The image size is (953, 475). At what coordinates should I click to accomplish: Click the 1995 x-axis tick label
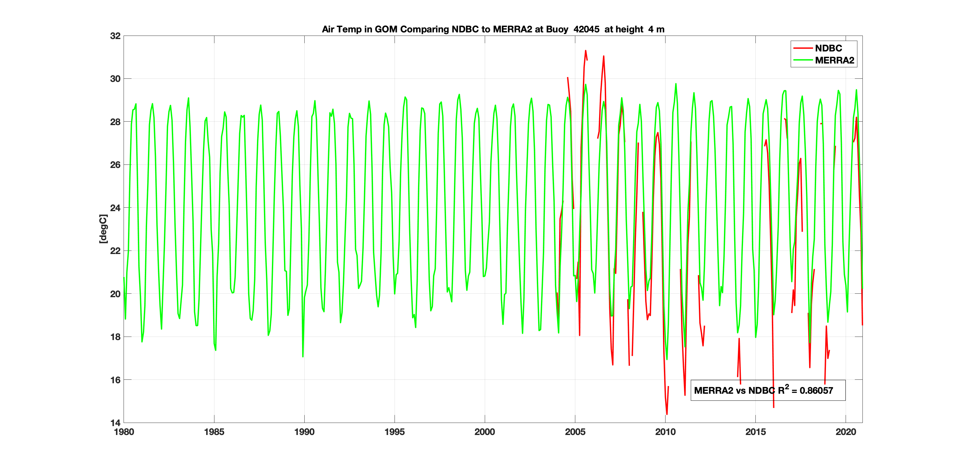click(x=394, y=432)
